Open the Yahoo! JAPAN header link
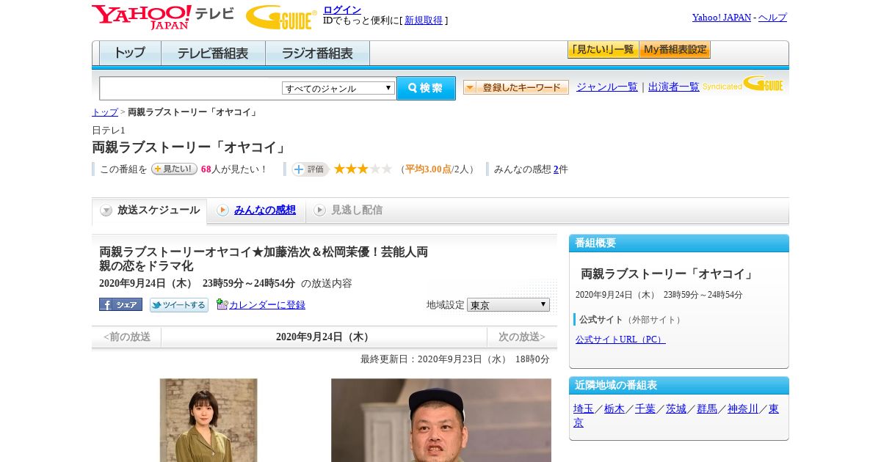The image size is (881, 462). pos(722,17)
